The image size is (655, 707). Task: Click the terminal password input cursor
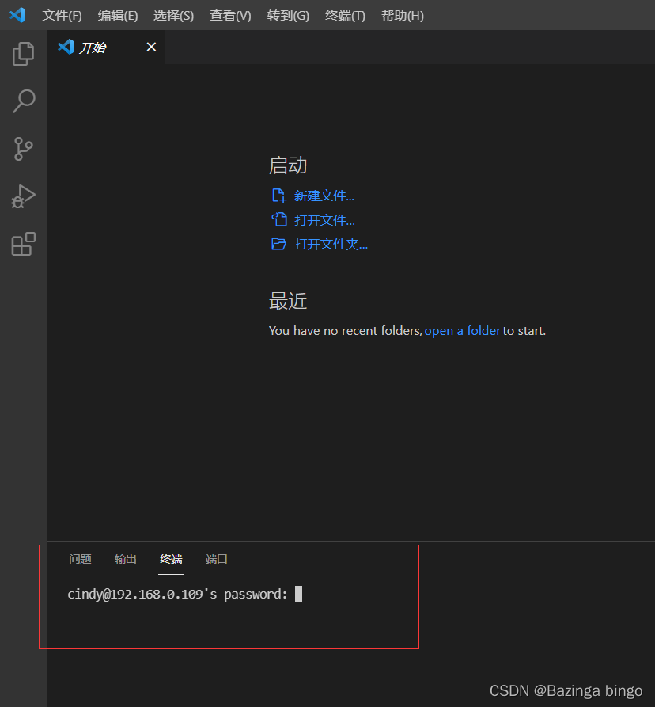tap(298, 594)
